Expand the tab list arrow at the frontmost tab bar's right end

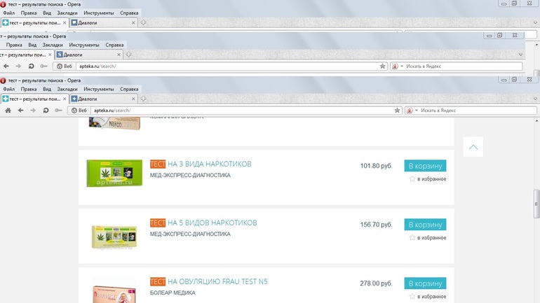[535, 99]
